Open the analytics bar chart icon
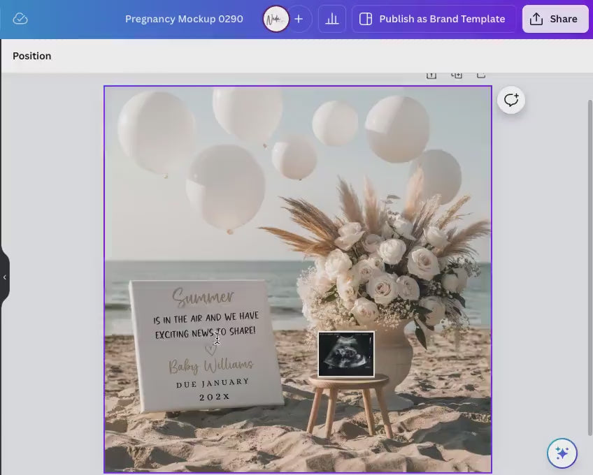 tap(332, 19)
